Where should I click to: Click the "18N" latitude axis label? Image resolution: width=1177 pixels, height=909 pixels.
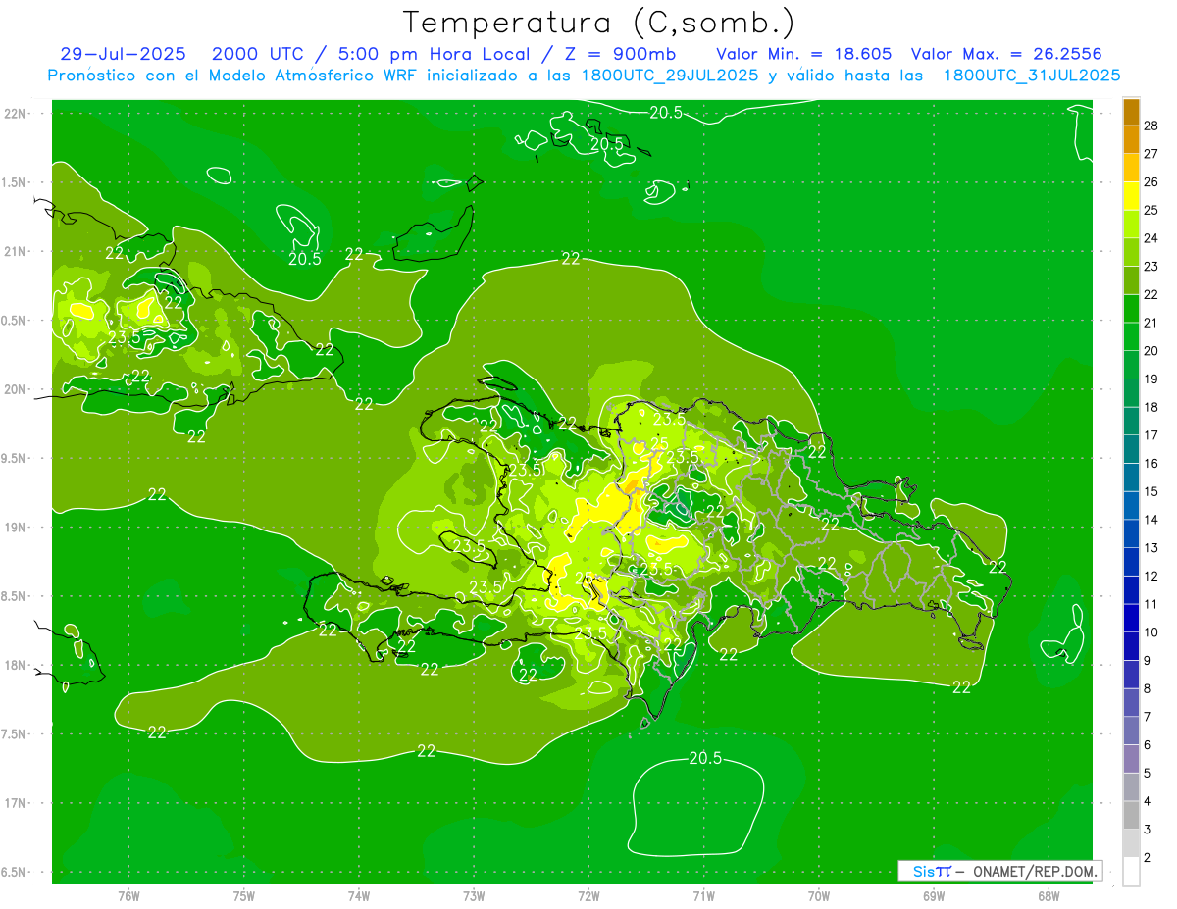(15, 666)
